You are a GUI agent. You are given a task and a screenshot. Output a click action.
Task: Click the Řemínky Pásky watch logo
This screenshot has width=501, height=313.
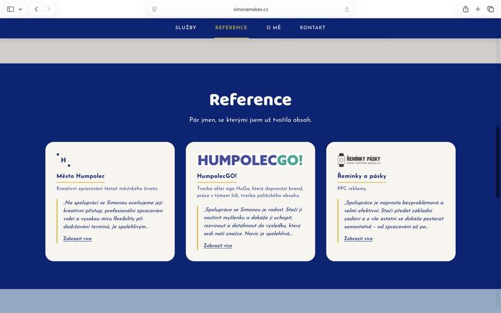click(359, 159)
